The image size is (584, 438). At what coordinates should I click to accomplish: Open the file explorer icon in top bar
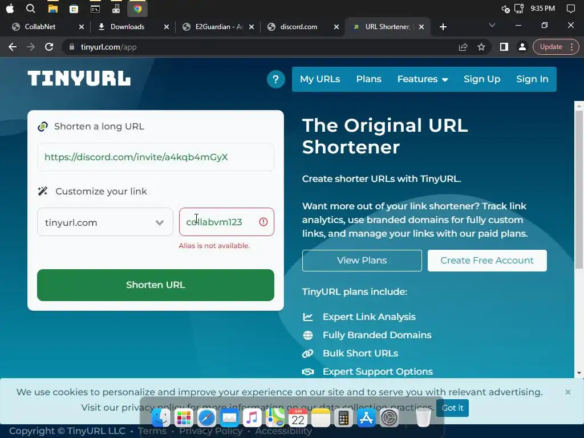(53, 9)
